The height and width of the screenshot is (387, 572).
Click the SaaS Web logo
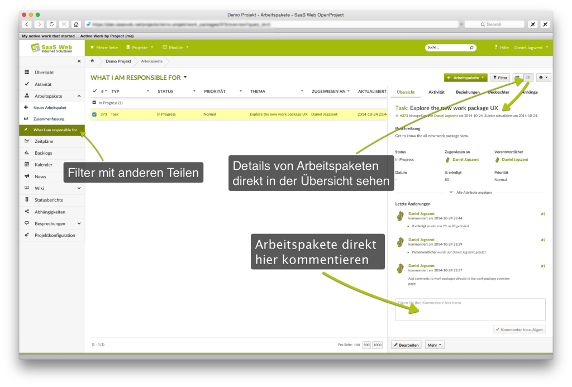tap(51, 48)
